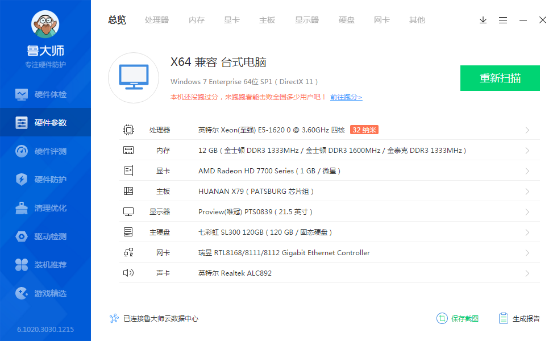The height and width of the screenshot is (341, 557).
Task: Click the 保存截图 text button
Action: tap(465, 319)
